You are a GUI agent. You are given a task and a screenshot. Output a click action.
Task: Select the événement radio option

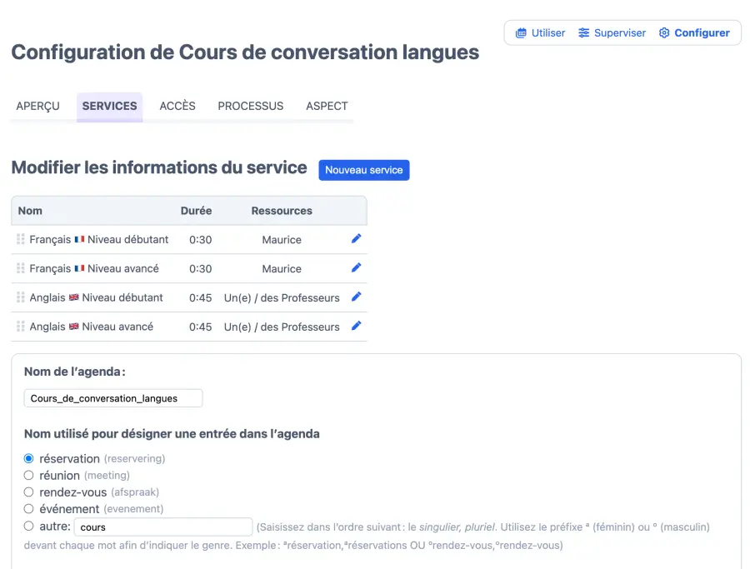pyautogui.click(x=29, y=509)
